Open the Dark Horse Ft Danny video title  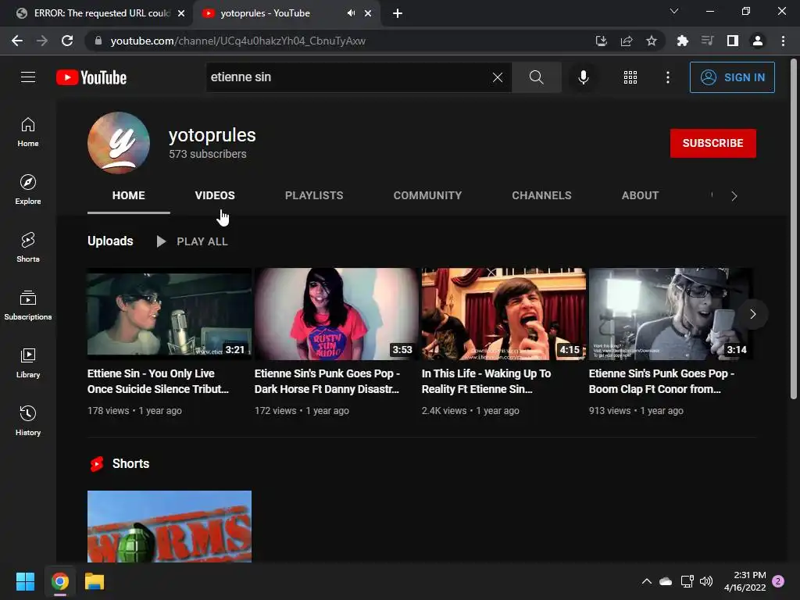pyautogui.click(x=327, y=381)
